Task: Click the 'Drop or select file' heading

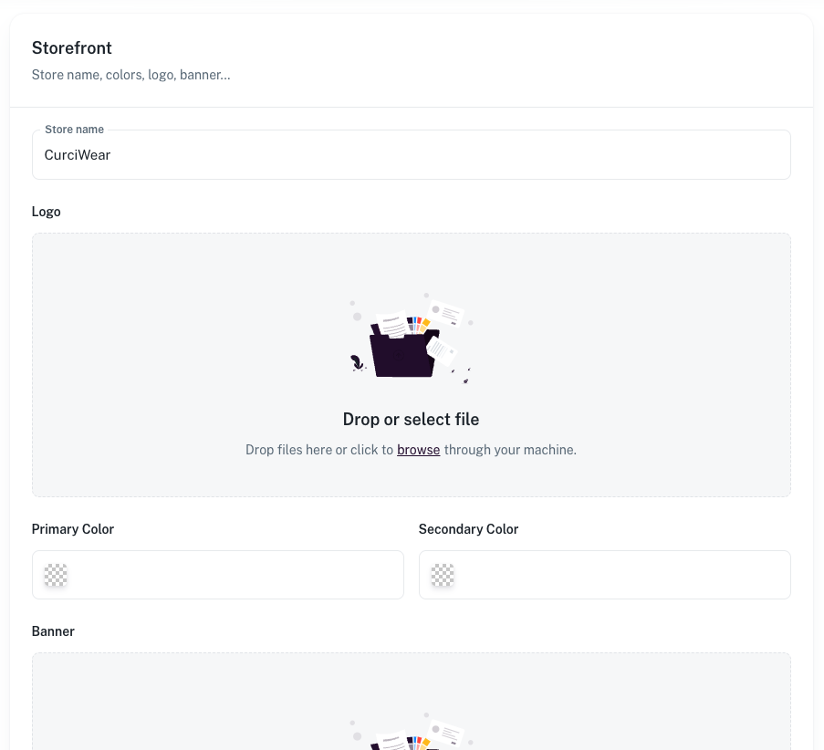Action: pos(411,420)
